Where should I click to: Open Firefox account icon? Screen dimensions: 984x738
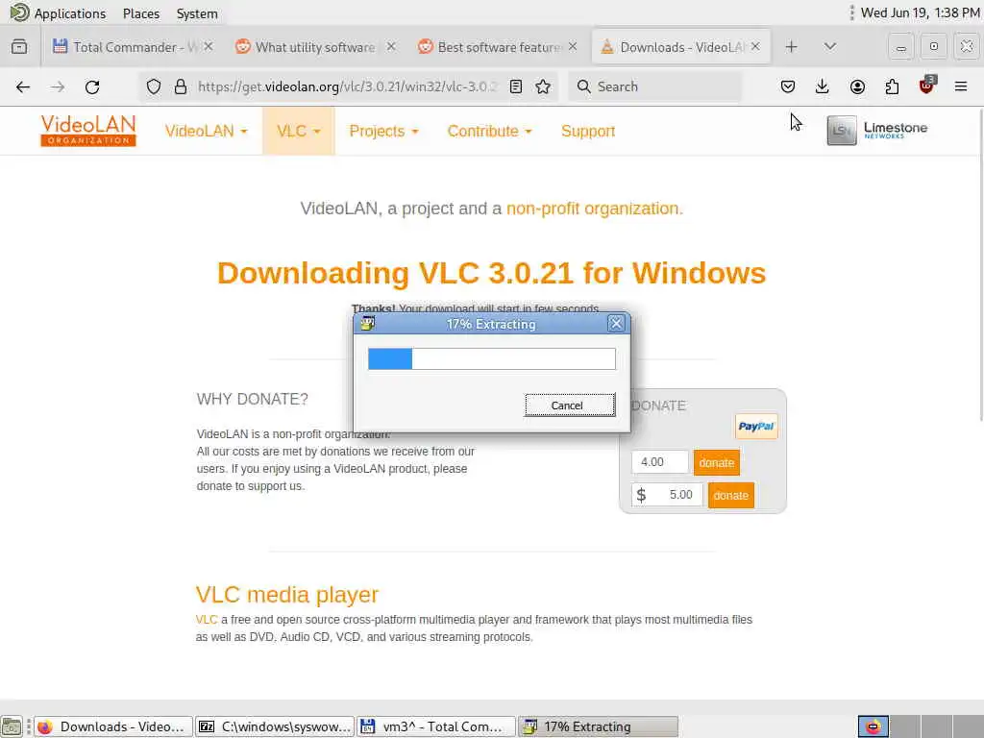tap(857, 86)
